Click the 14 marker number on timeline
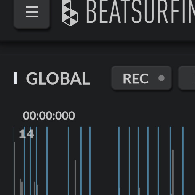The width and height of the screenshot is (195, 195). tap(27, 134)
